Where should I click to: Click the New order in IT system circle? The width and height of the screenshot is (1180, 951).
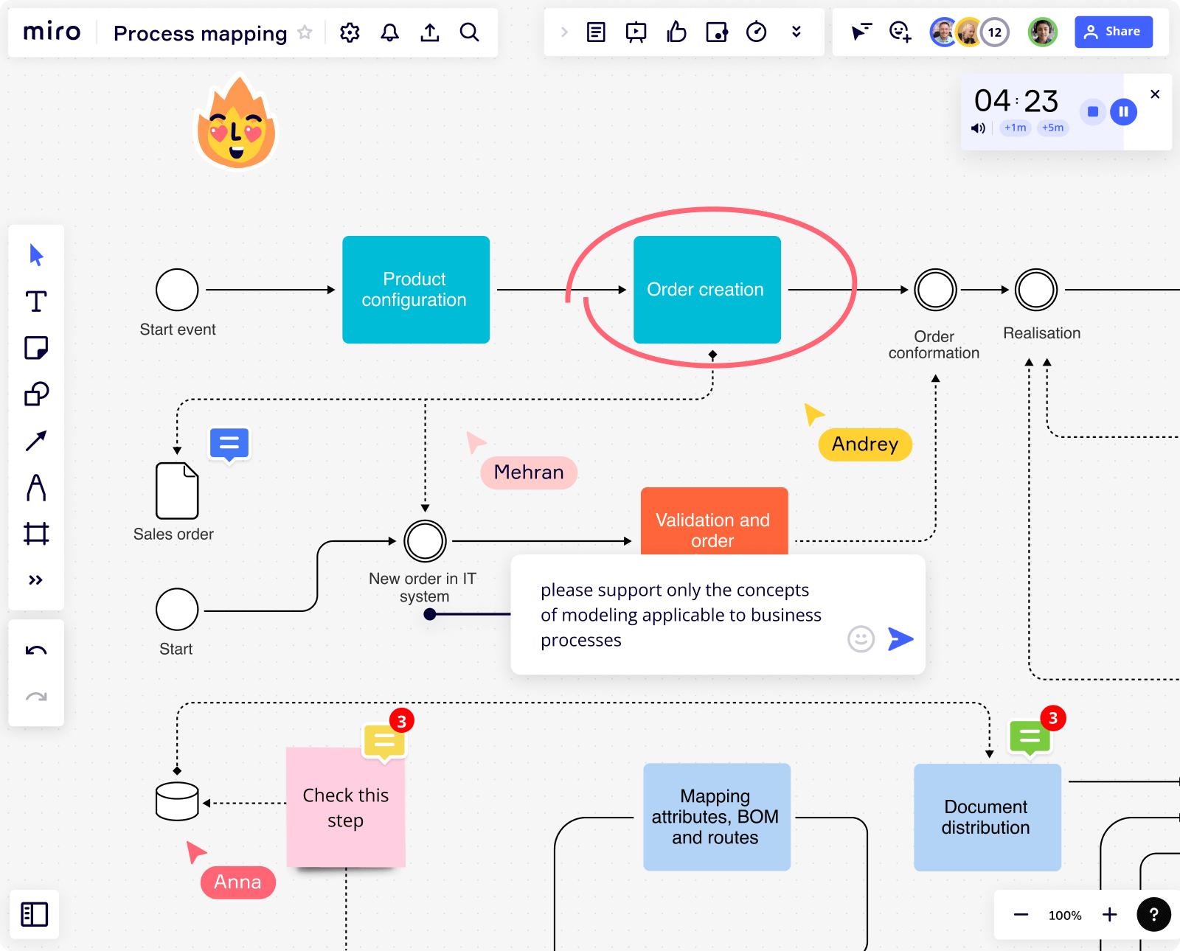point(425,541)
